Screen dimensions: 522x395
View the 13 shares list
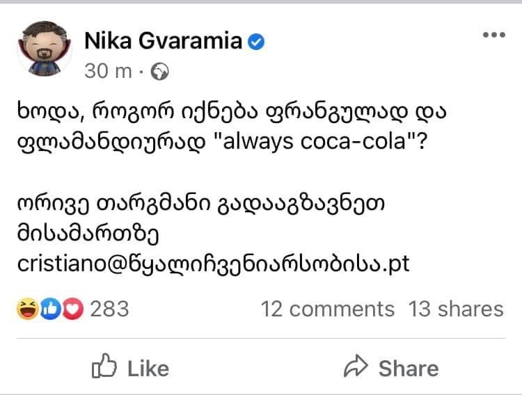[x=455, y=308]
